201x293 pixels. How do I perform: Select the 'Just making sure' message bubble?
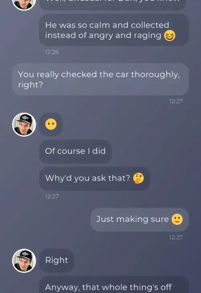[139, 220]
